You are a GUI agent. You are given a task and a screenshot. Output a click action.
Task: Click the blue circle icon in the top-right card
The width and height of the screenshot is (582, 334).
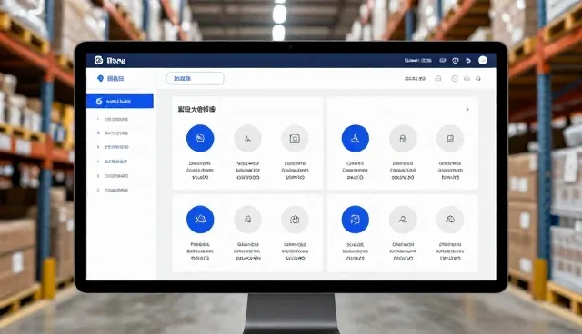click(356, 139)
